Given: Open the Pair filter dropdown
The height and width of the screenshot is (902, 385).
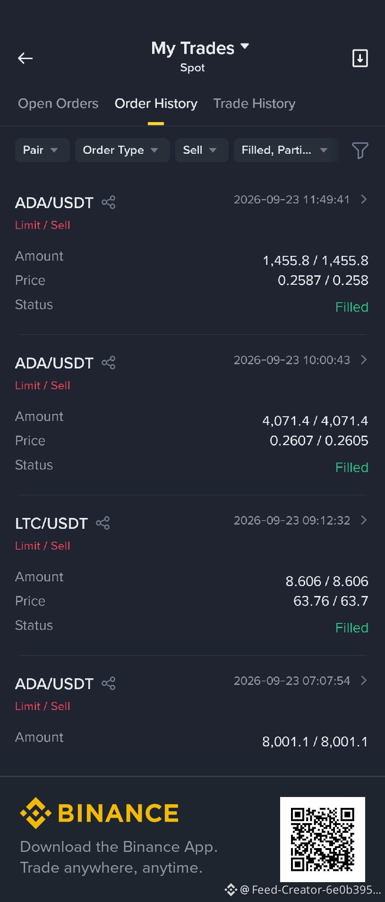Looking at the screenshot, I should coord(42,150).
